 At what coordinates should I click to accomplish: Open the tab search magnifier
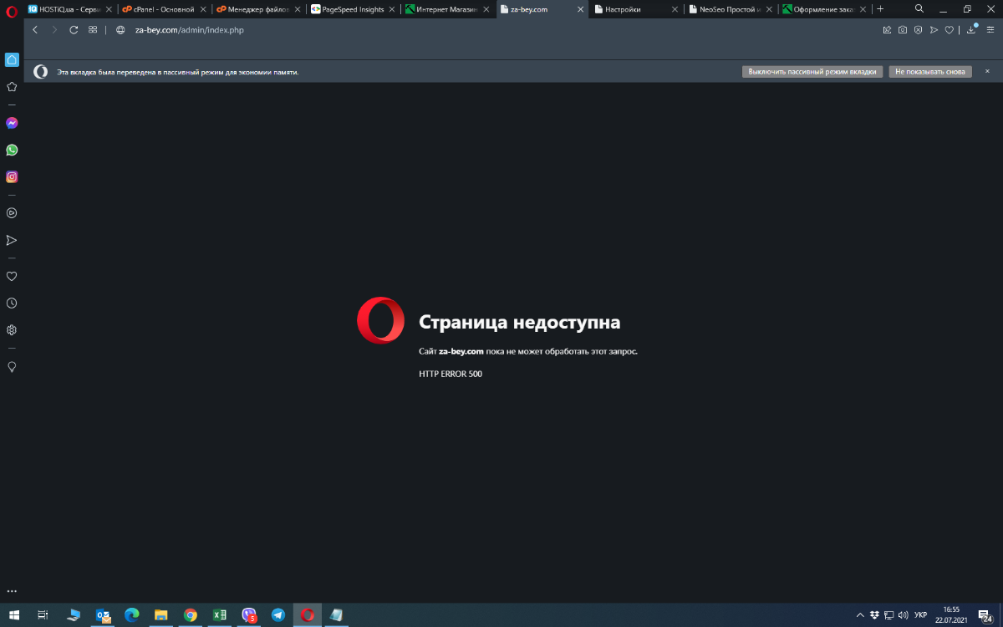click(x=919, y=8)
